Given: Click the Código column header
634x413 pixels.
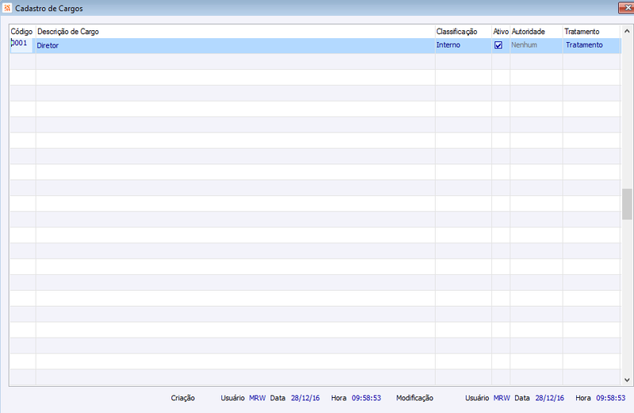Looking at the screenshot, I should pyautogui.click(x=21, y=32).
